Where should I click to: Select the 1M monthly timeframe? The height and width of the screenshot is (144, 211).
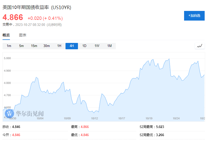coord(109,46)
